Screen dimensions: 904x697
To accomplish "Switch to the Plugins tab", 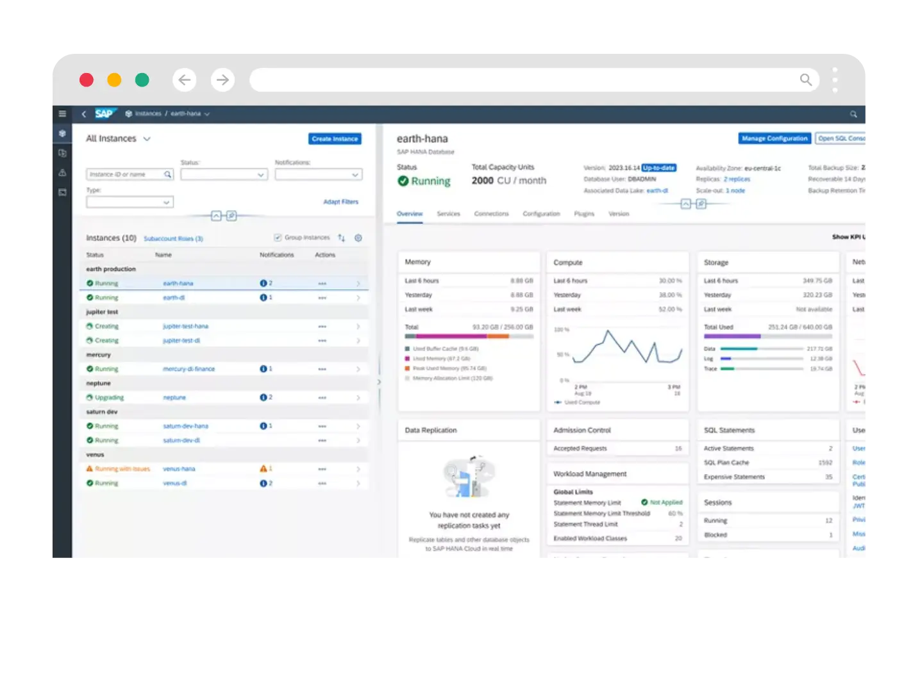I will (x=584, y=214).
